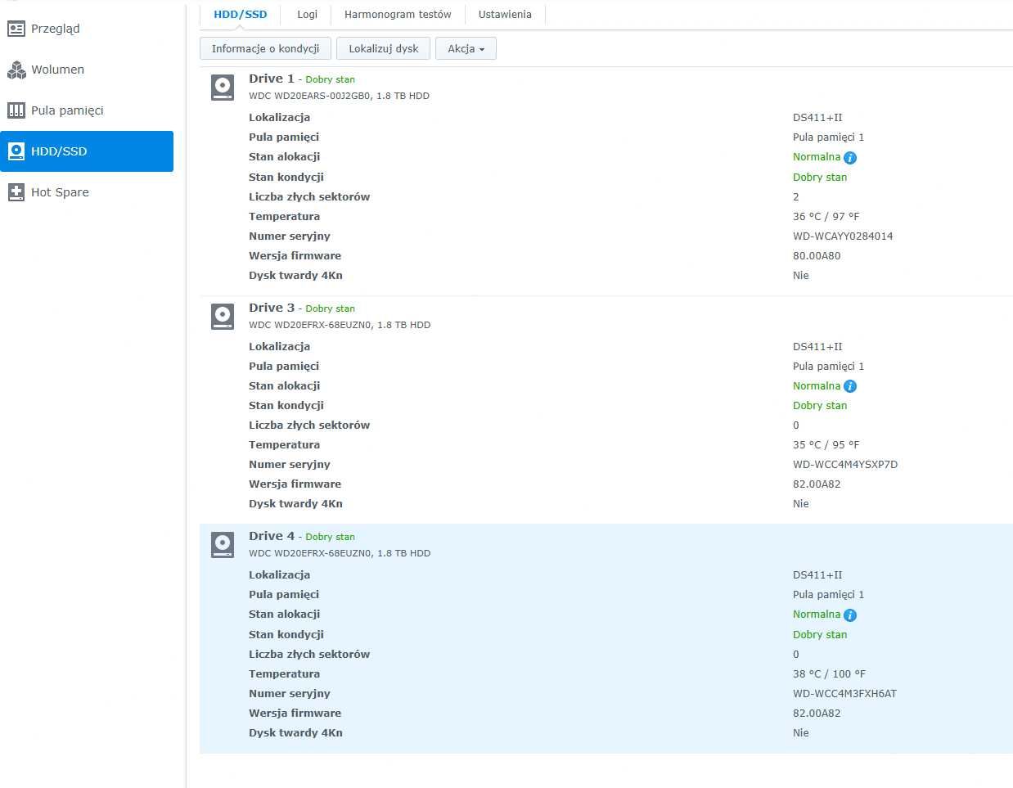Click the Drive 1 disk icon
1013x788 pixels.
pos(223,87)
